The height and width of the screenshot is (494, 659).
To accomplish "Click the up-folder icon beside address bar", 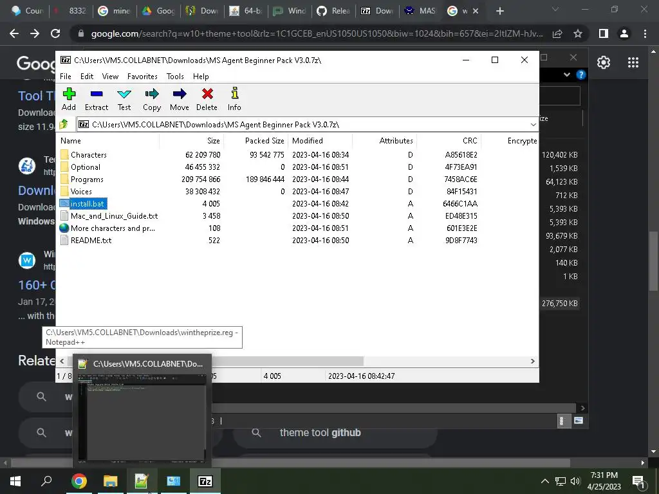I will pos(64,124).
